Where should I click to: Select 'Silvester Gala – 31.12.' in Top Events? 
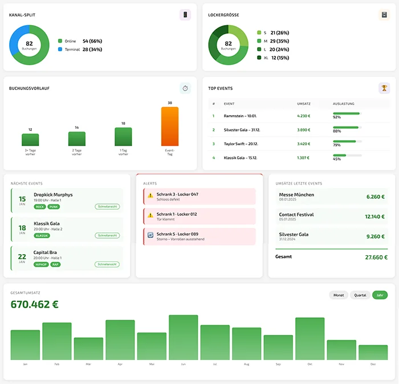(299, 130)
